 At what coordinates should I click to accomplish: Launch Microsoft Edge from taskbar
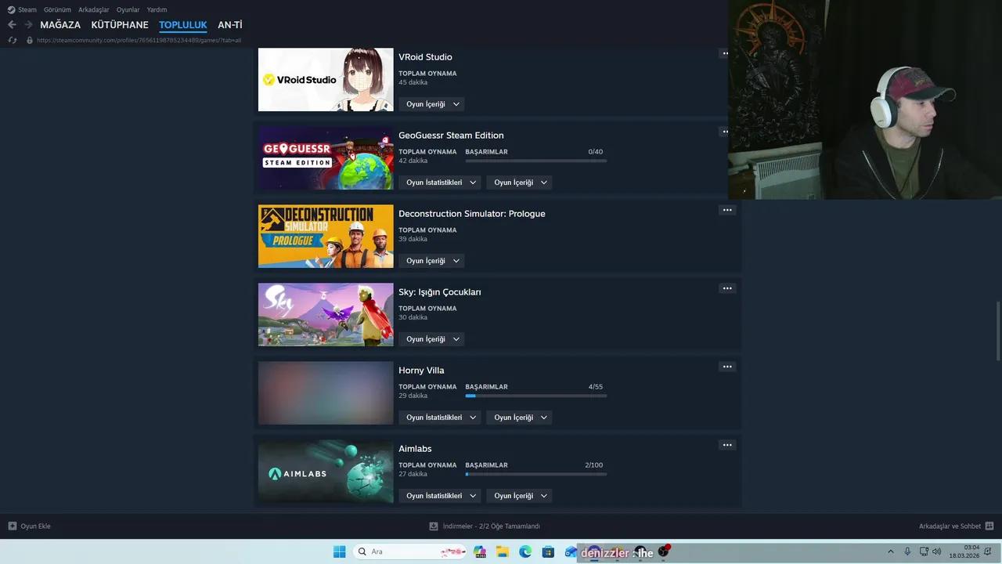525,551
